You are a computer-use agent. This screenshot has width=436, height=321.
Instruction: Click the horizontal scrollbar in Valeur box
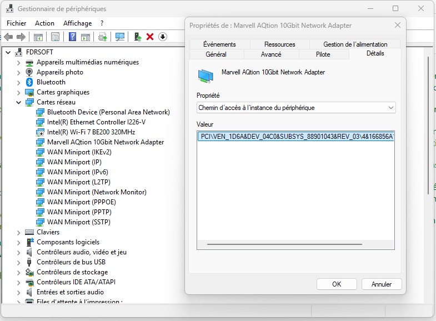pos(284,243)
